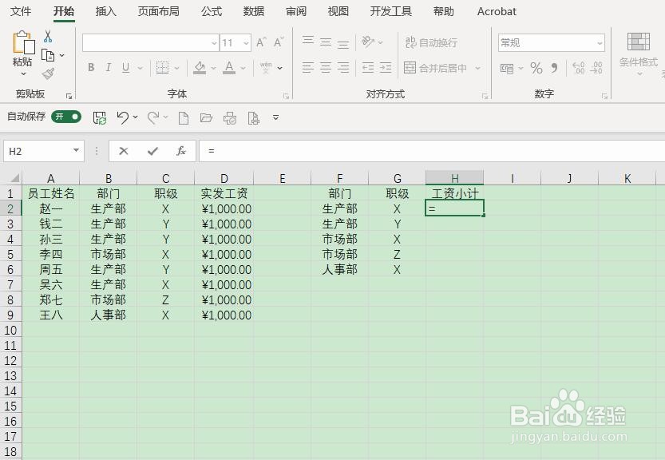Expand the font color dropdown arrow
Viewport: 665px width, 460px height.
[x=243, y=68]
